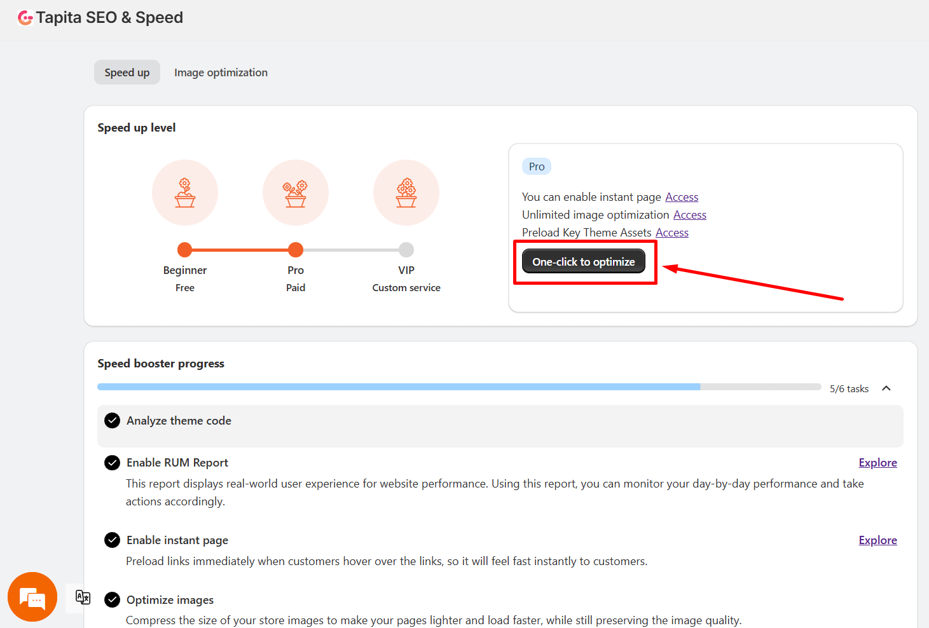929x628 pixels.
Task: Click the Optimize images checkmark icon
Action: (x=112, y=600)
